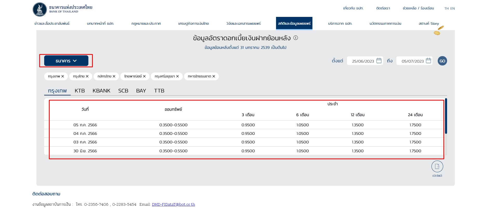Image resolution: width=491 pixels, height=212 pixels.
Task: Open สตางค์ Story menu
Action: point(429,23)
